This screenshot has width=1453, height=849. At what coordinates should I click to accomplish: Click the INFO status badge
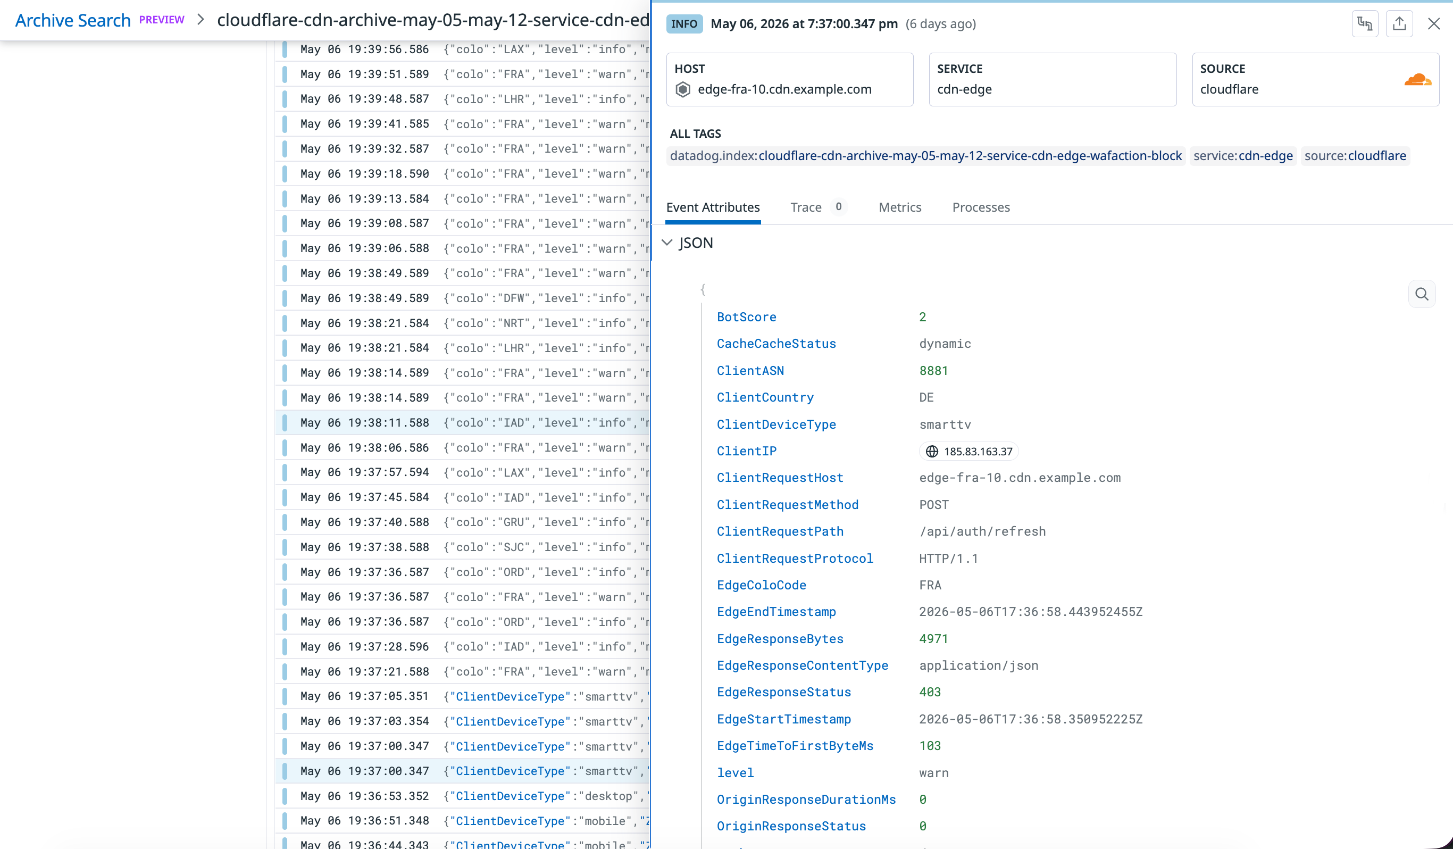(684, 23)
